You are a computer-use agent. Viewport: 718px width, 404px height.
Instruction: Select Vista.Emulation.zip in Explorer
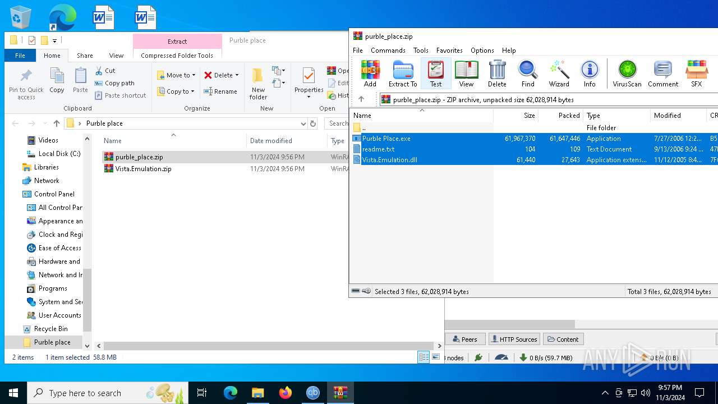click(x=143, y=169)
